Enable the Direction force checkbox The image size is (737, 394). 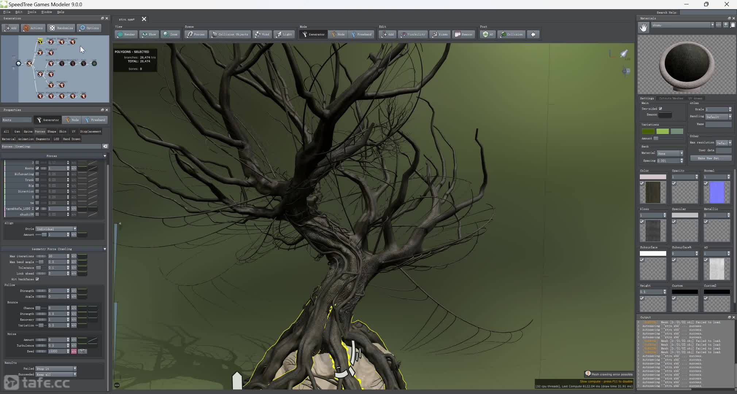(x=37, y=191)
